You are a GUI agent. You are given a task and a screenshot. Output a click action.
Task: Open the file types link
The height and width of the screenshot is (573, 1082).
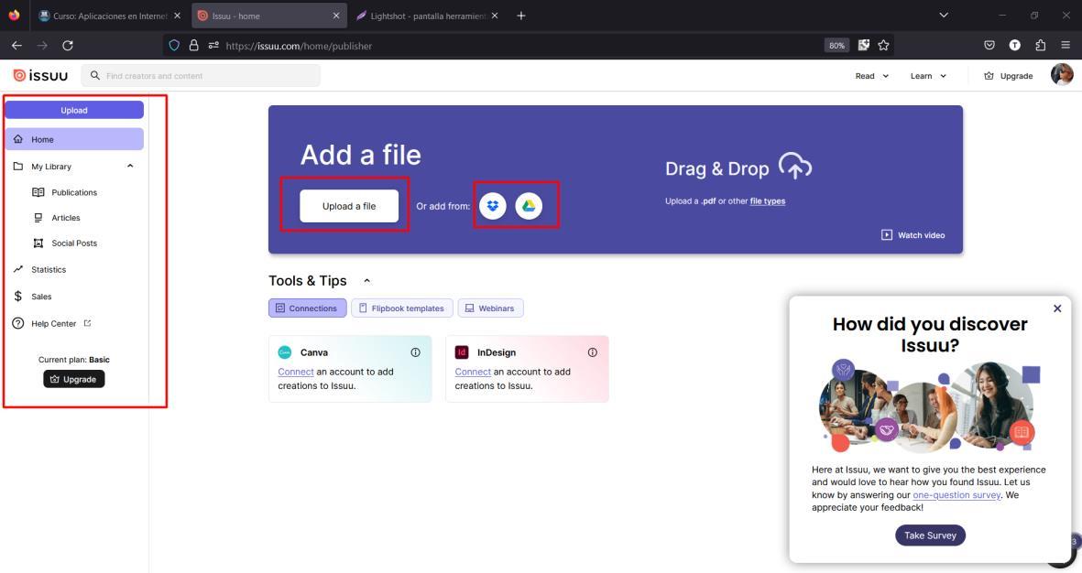768,201
